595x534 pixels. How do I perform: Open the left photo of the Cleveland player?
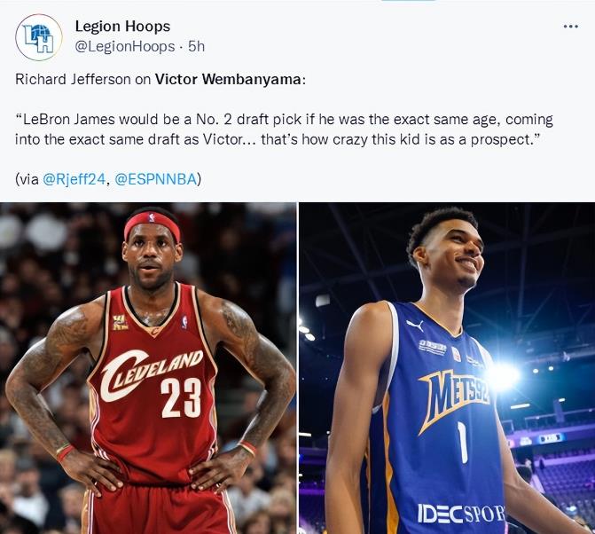[x=148, y=368]
